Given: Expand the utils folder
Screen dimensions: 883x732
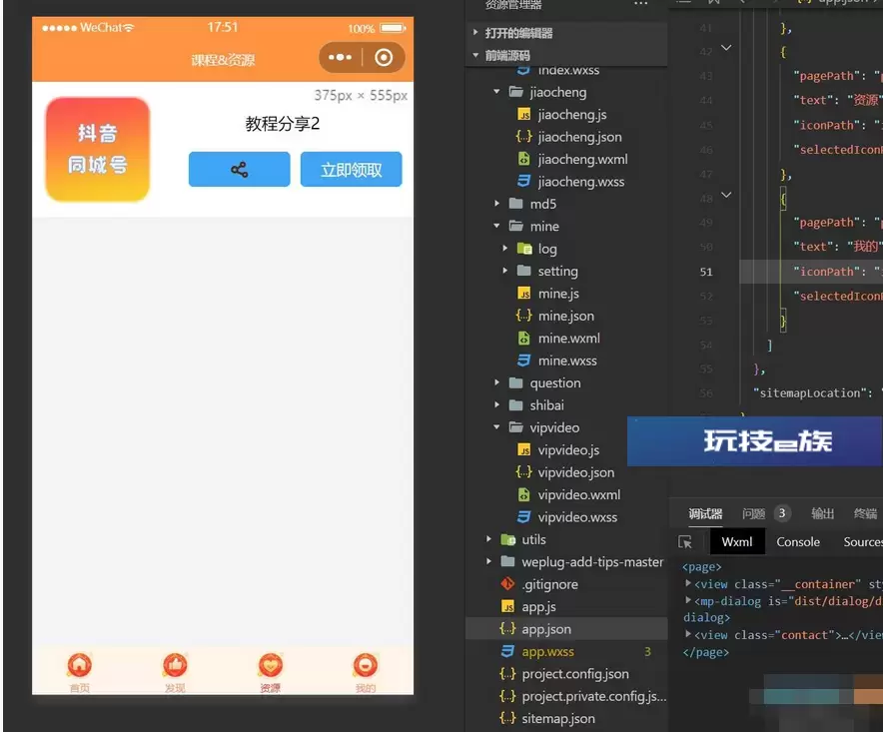Looking at the screenshot, I should coord(488,539).
